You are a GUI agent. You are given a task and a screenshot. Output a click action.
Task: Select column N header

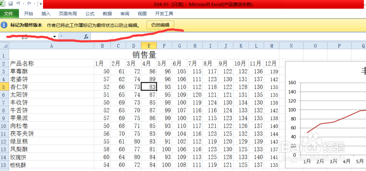click(291, 46)
